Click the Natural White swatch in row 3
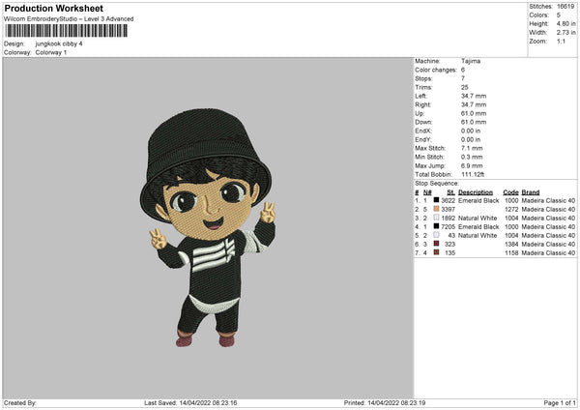The image size is (580, 410). click(x=436, y=218)
